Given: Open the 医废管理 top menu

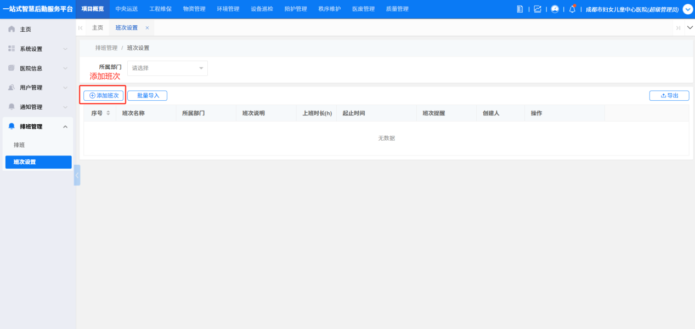Looking at the screenshot, I should [x=363, y=9].
